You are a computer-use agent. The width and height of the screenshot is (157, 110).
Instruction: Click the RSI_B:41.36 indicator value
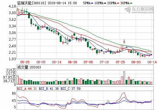pos(49,89)
